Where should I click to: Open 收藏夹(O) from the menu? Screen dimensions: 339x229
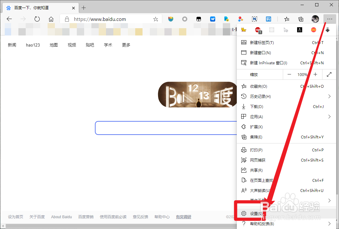[x=286, y=86]
